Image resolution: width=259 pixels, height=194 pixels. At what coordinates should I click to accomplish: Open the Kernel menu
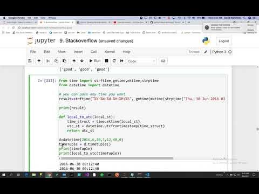coord(110,52)
